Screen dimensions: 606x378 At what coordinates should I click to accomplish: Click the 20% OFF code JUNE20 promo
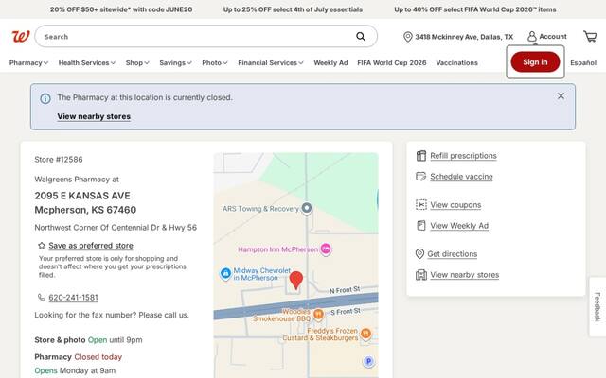coord(121,9)
